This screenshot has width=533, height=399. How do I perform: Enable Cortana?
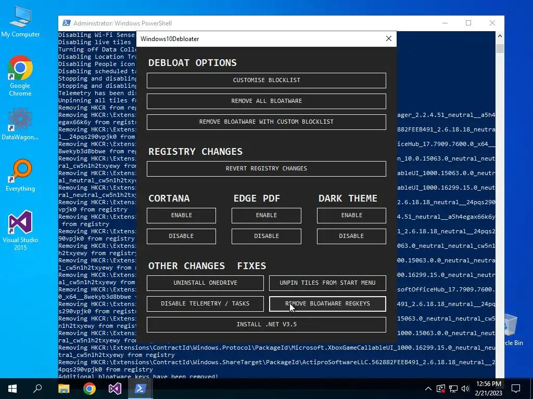[181, 216]
